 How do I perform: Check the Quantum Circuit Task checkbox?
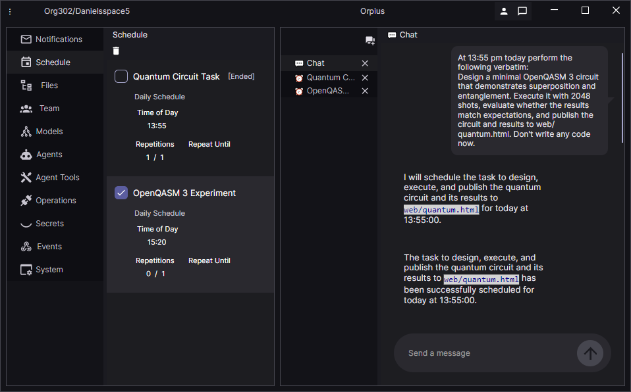(x=121, y=76)
